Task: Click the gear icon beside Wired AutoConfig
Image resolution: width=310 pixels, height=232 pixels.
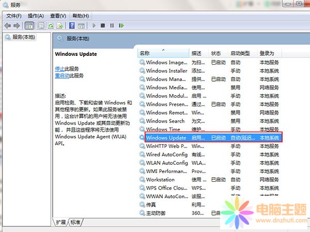Action: (x=142, y=154)
